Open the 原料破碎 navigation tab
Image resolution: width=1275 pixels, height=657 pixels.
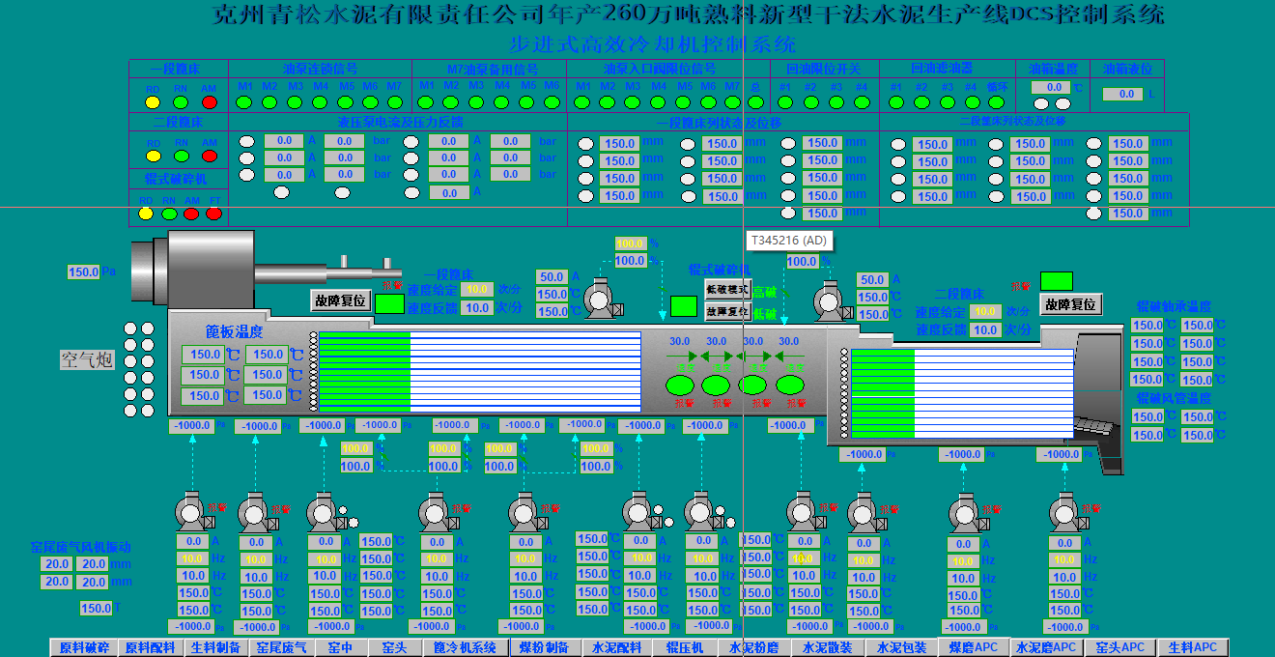coord(84,647)
